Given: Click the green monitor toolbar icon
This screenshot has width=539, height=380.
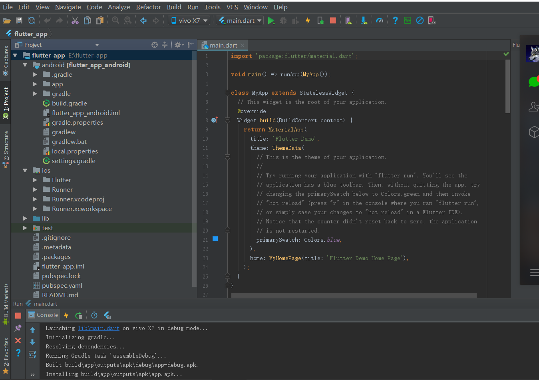Looking at the screenshot, I should 408,20.
